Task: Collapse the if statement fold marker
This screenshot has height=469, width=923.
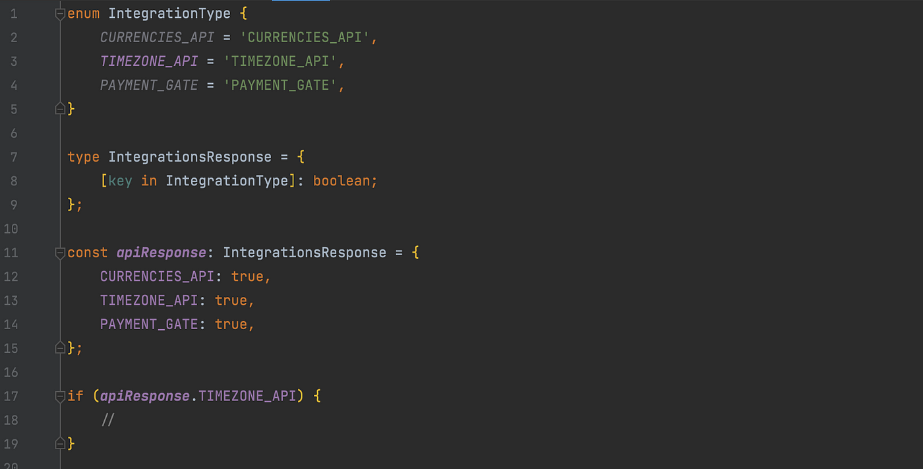Action: [x=60, y=396]
